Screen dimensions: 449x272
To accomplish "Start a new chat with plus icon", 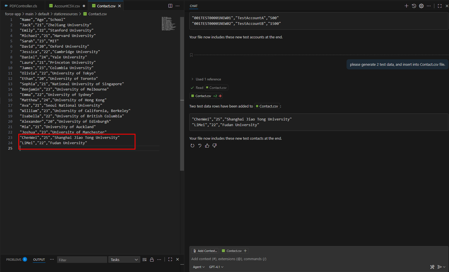I will 406,6.
